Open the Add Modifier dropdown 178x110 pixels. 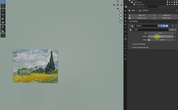[x=153, y=22]
